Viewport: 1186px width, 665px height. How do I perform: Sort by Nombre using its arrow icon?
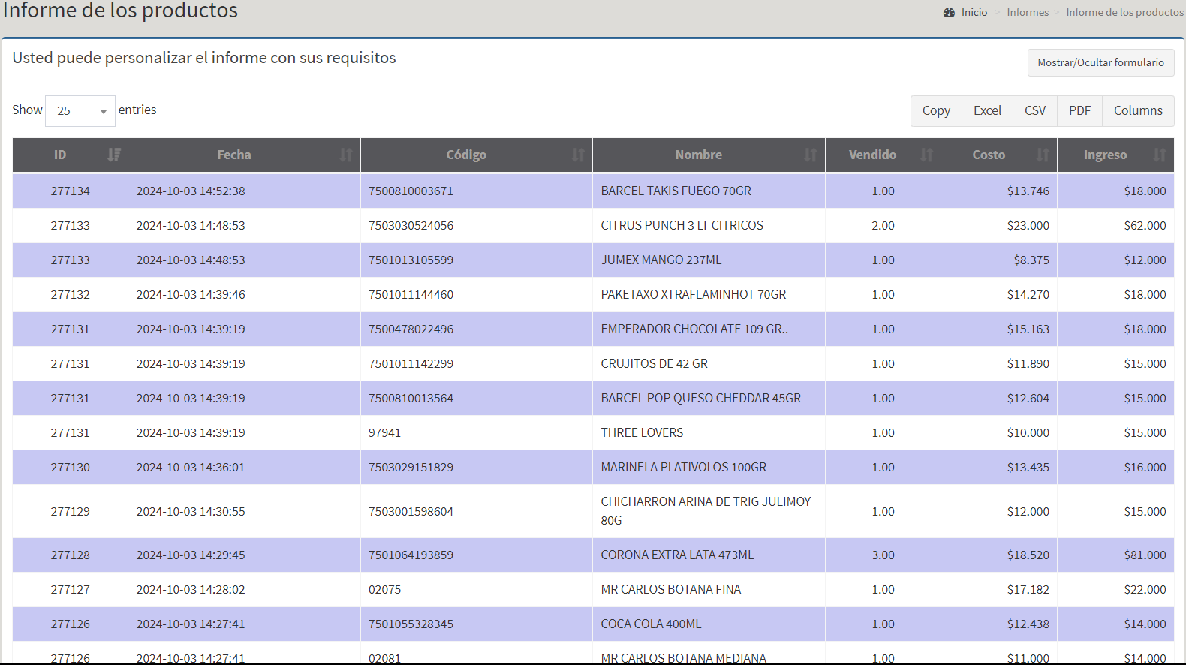coord(810,155)
